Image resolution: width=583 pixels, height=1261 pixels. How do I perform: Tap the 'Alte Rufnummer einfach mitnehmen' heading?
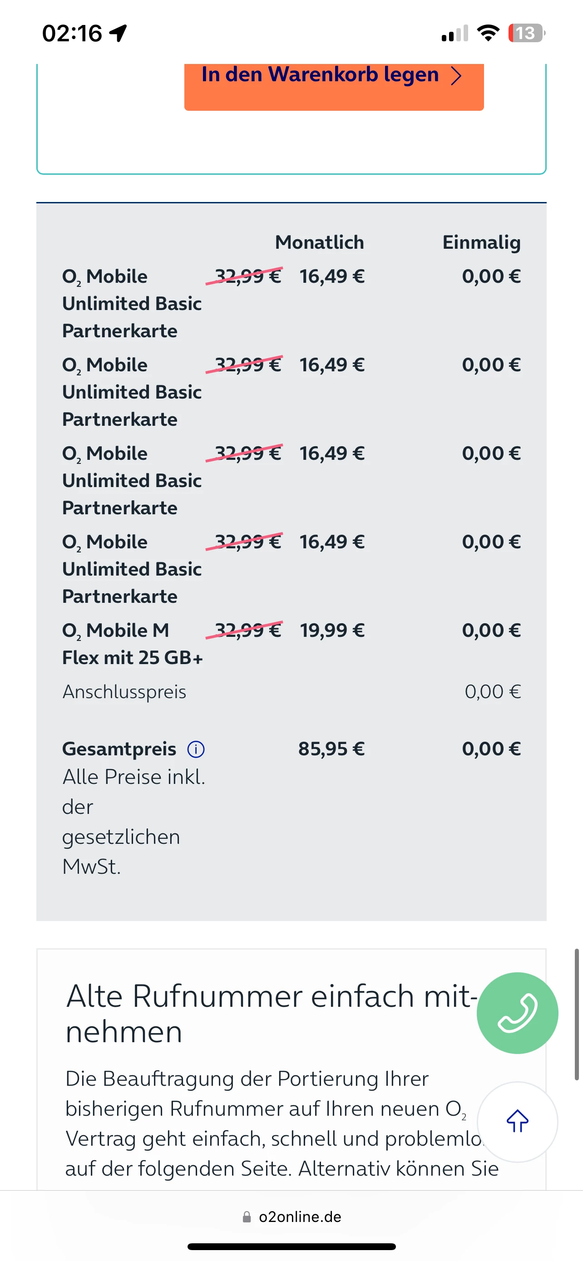pyautogui.click(x=272, y=1013)
